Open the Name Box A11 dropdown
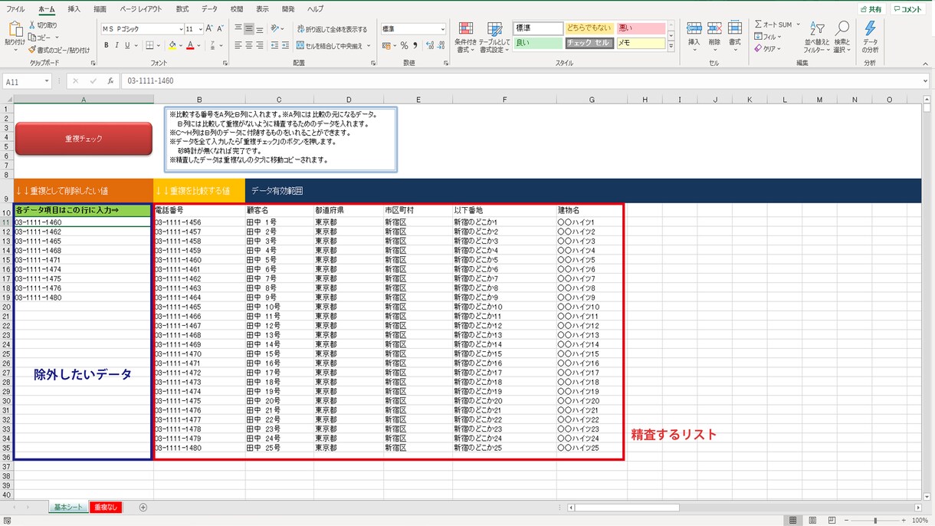The width and height of the screenshot is (935, 526). click(47, 81)
